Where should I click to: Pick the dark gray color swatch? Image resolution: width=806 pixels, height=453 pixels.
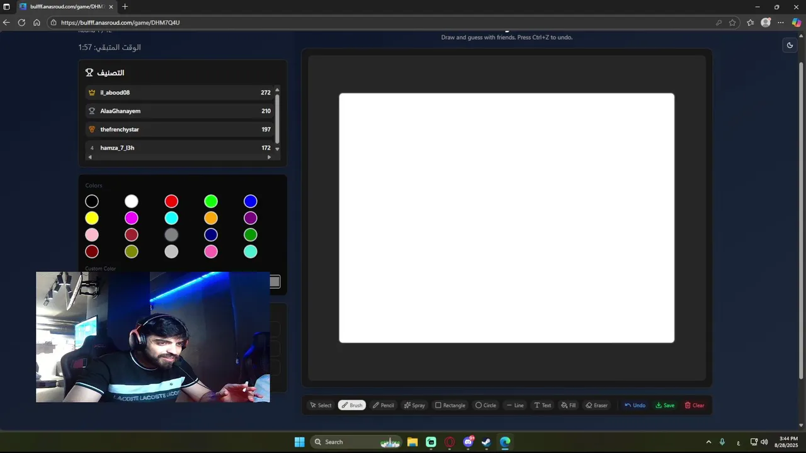[x=171, y=235]
